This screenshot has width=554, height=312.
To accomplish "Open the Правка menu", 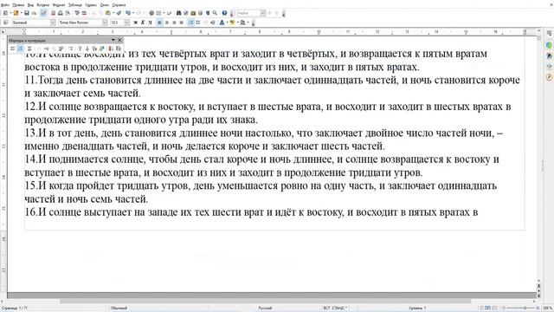I will (x=18, y=5).
